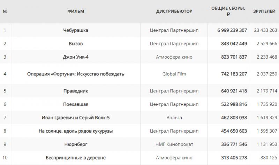Open Иван Царевич и Серый Волк-5
Viewport: 279px width, 165px height.
(x=76, y=118)
